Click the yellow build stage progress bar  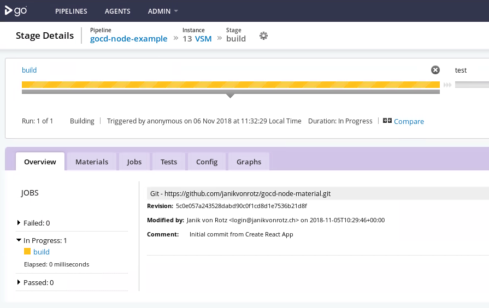click(231, 85)
